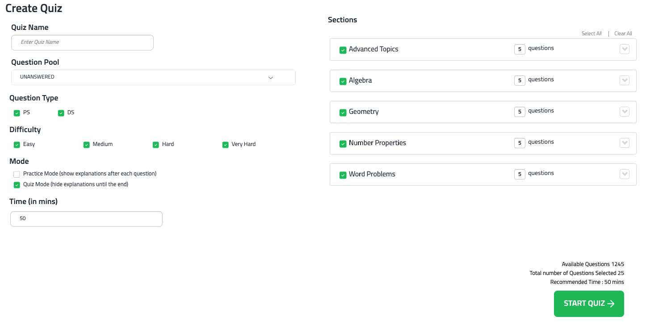
Task: Disable the Quiz Mode checkbox
Action: (x=17, y=185)
